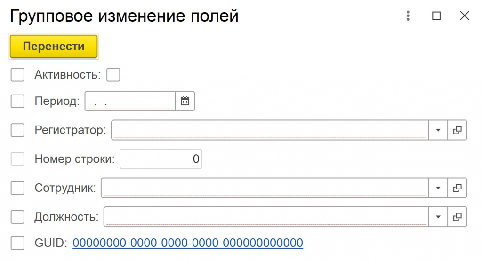This screenshot has height=260, width=482.
Task: Open the Регистратор selection form icon
Action: click(457, 130)
